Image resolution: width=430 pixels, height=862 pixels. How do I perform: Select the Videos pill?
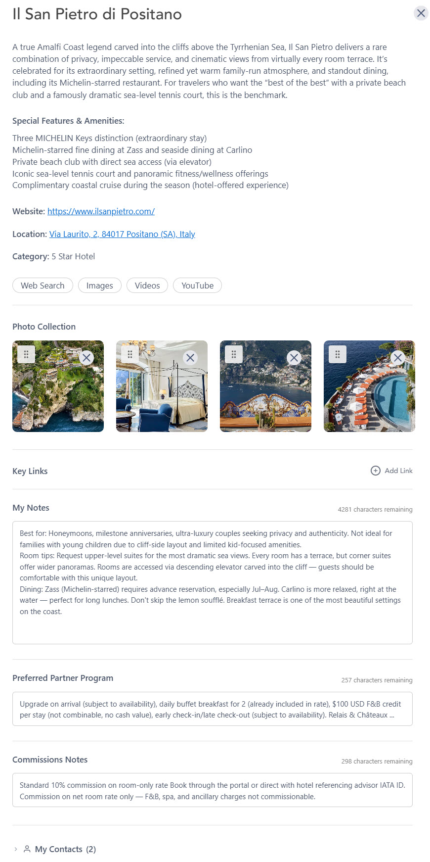147,286
